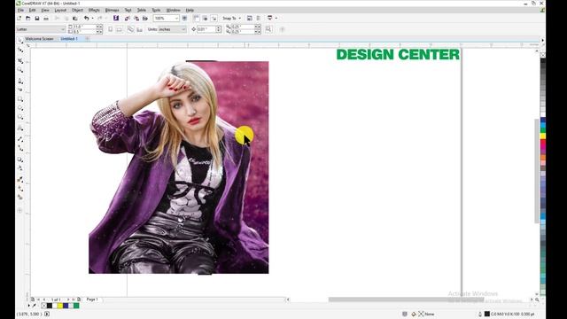The height and width of the screenshot is (319, 567).
Task: Select the Text tool in the toolbox
Action: (x=20, y=128)
